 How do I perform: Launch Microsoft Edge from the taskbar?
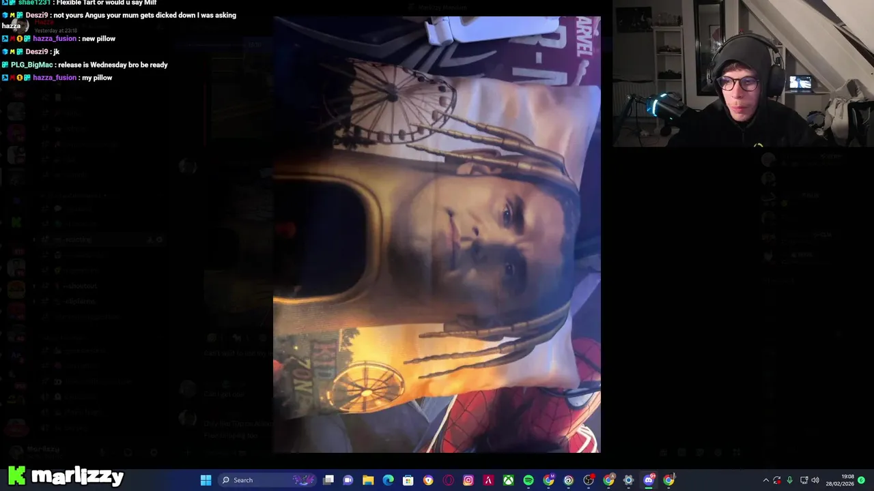pos(388,480)
